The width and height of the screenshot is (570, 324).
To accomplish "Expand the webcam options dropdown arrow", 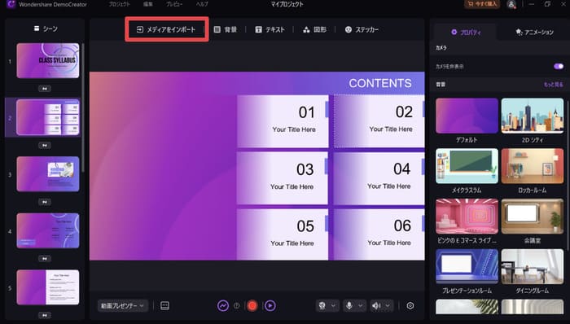I will click(333, 306).
